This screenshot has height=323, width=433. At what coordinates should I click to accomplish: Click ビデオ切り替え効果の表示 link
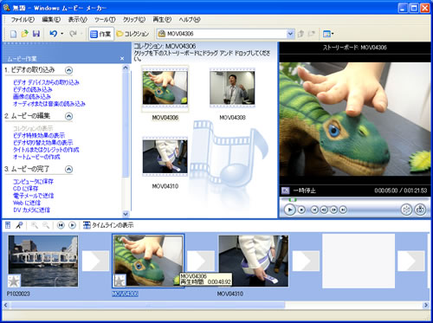click(43, 143)
